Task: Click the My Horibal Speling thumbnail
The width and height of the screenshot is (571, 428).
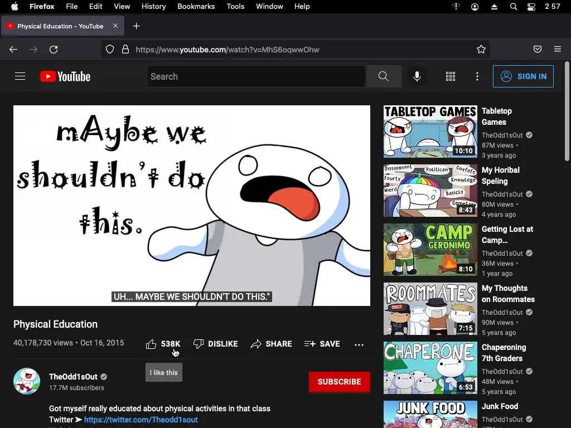Action: (430, 191)
